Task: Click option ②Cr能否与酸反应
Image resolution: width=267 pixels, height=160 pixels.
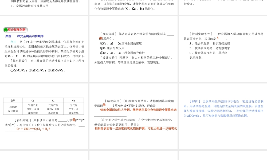Action: 112,48
